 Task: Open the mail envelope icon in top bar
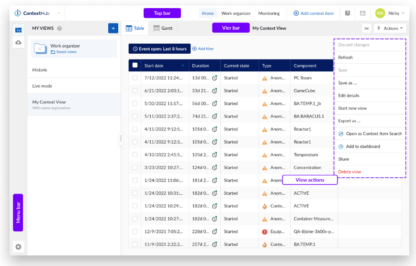(362, 13)
